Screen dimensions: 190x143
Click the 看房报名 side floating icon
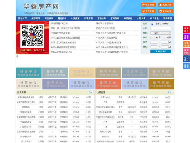click(x=186, y=30)
